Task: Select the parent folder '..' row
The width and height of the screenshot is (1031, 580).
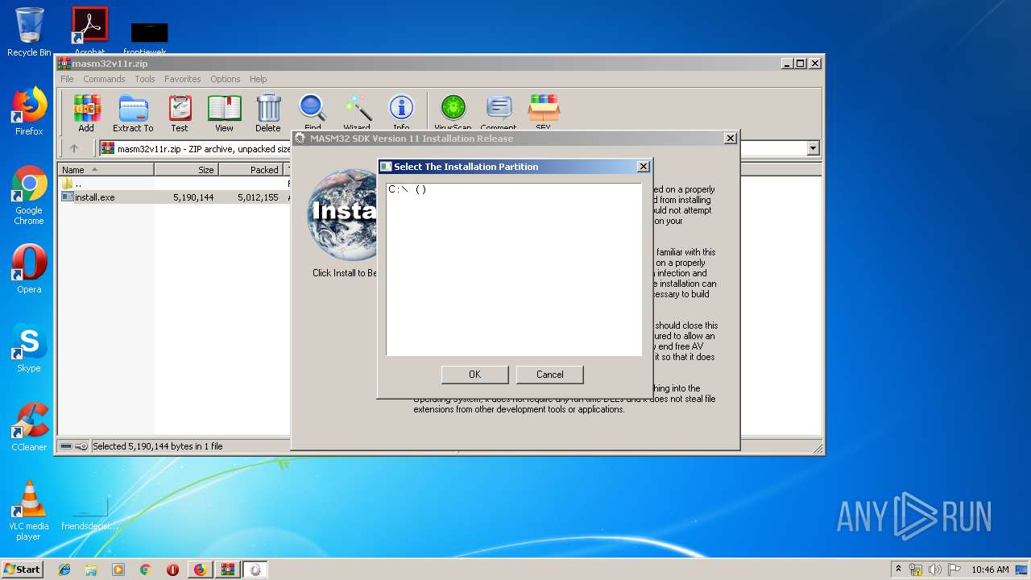Action: (72, 184)
